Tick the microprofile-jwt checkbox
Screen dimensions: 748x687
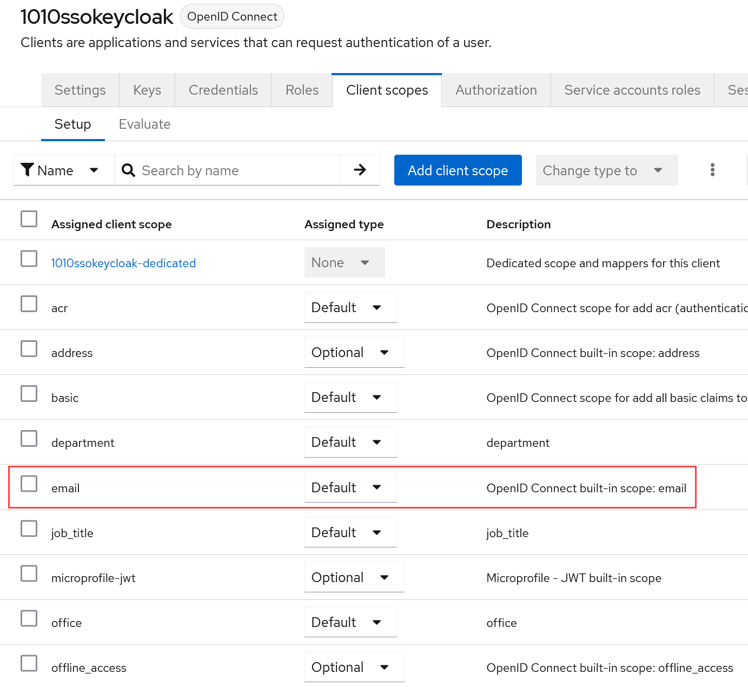point(29,573)
